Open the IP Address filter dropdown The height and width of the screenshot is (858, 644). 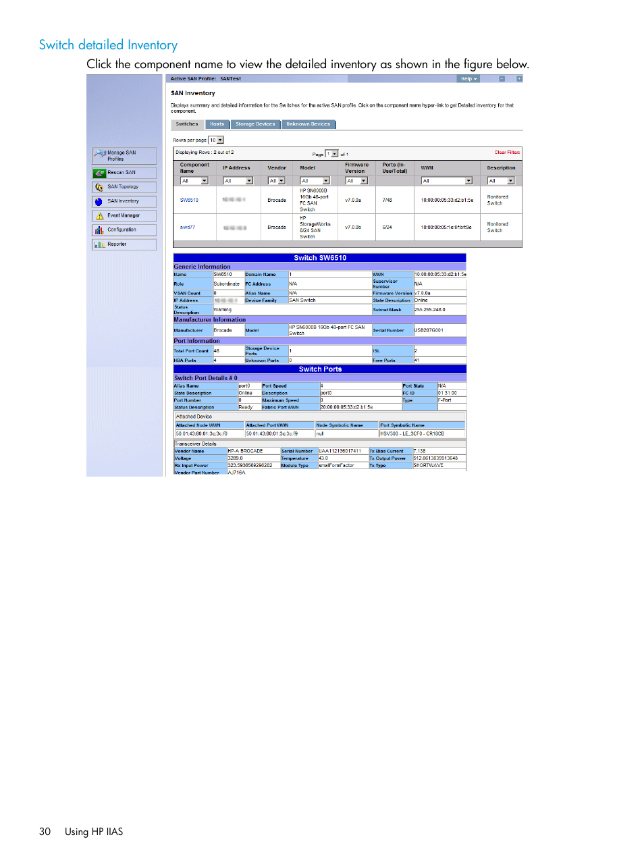pyautogui.click(x=238, y=181)
